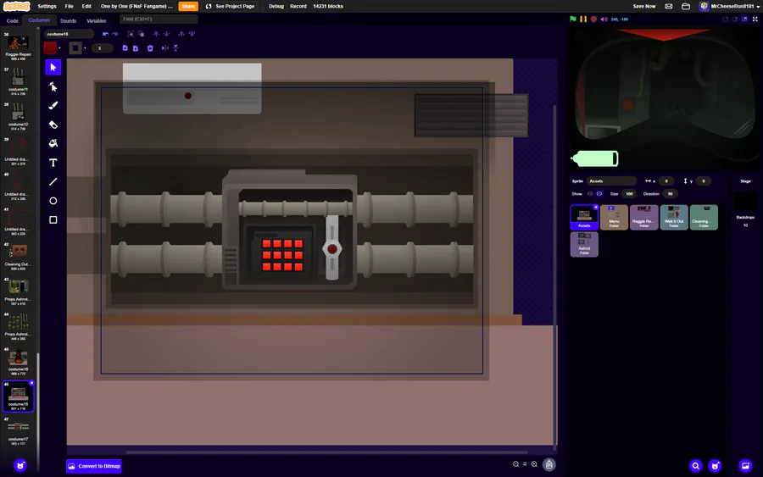The width and height of the screenshot is (763, 477).
Task: Reset canvas zoom with equals icon
Action: 525,464
